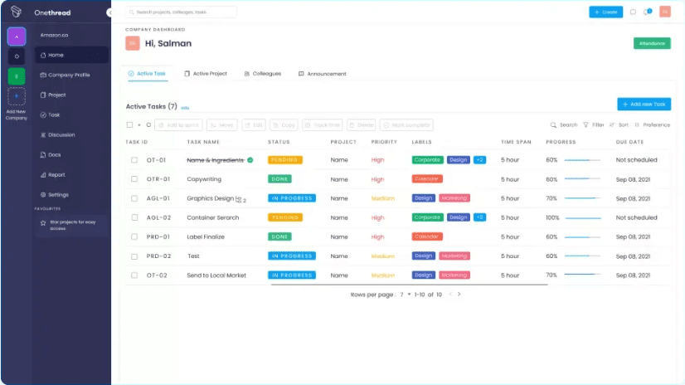The height and width of the screenshot is (385, 685).
Task: Toggle the select-all tasks checkbox
Action: point(129,125)
